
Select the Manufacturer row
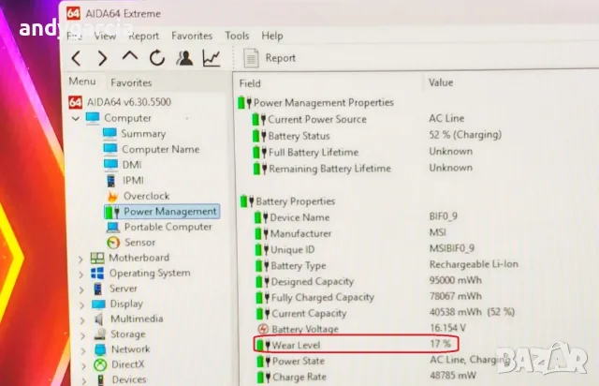[351, 233]
